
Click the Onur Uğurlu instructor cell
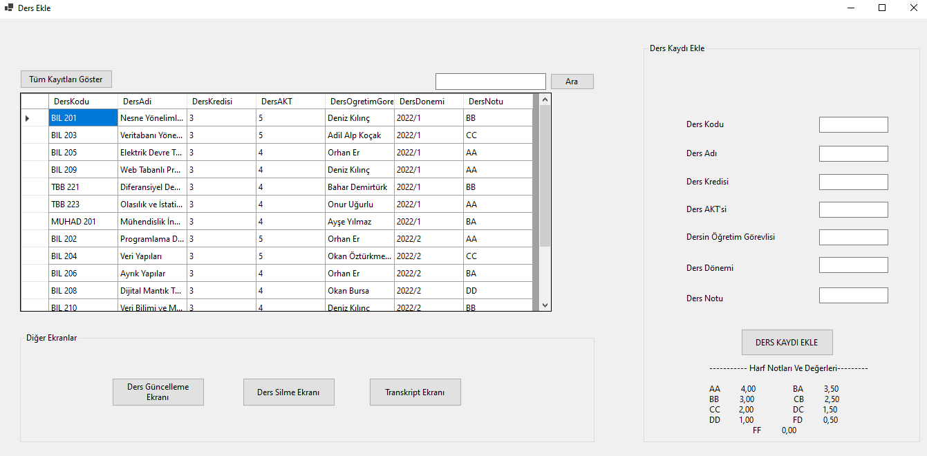point(359,205)
